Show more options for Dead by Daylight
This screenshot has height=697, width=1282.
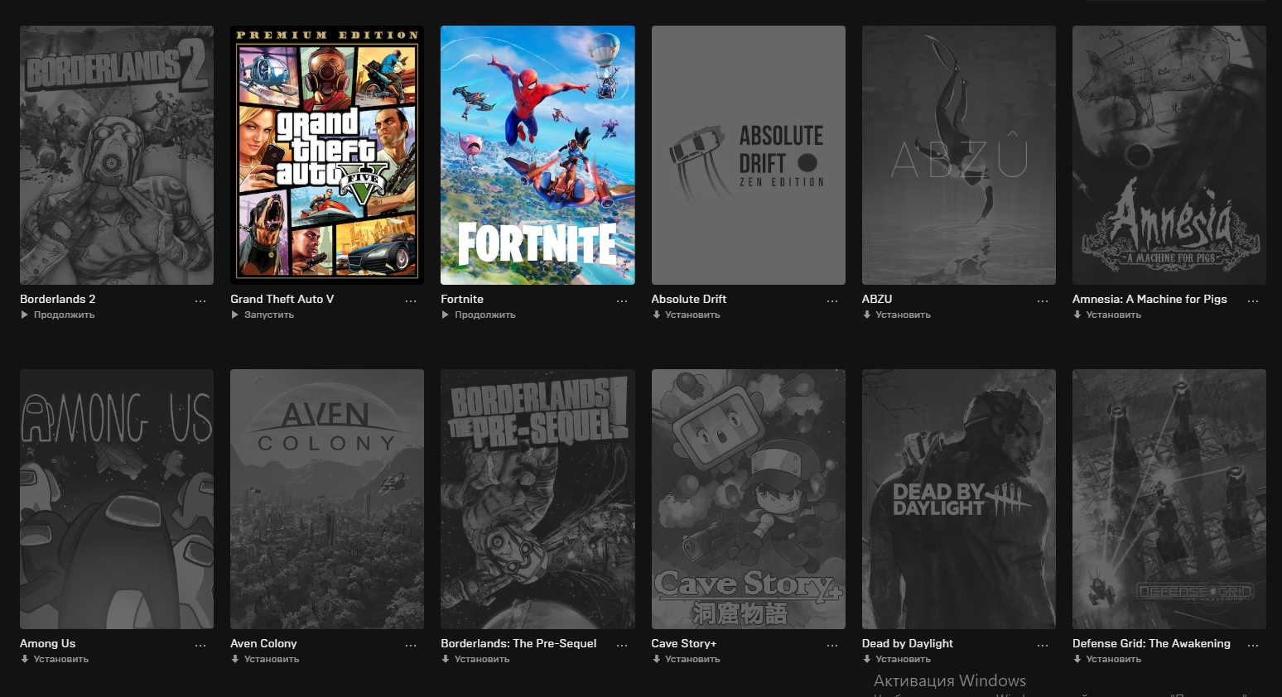(x=1043, y=646)
